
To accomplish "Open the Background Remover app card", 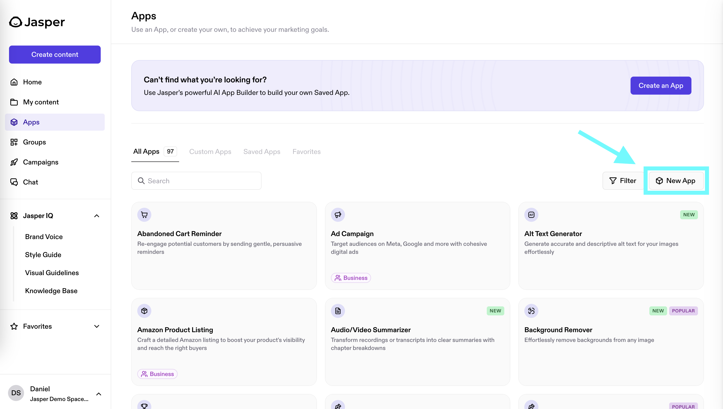I will tap(611, 342).
